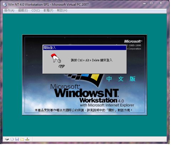Screen dimensions: 171x145
Task: Click the CD drive status icon
Action: point(12,139)
